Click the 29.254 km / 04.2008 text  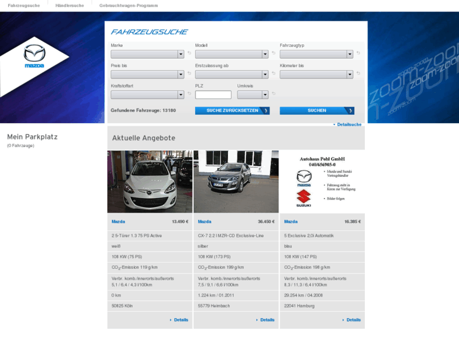pyautogui.click(x=303, y=295)
